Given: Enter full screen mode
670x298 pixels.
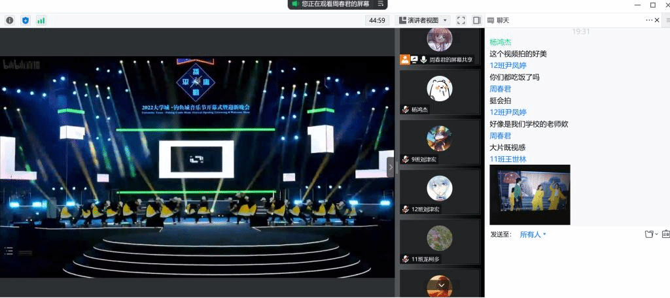Looking at the screenshot, I should pyautogui.click(x=461, y=20).
